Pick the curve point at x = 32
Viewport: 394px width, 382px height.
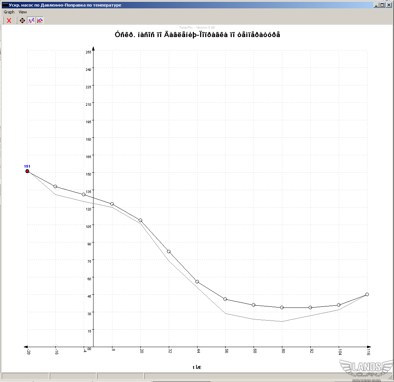click(169, 252)
